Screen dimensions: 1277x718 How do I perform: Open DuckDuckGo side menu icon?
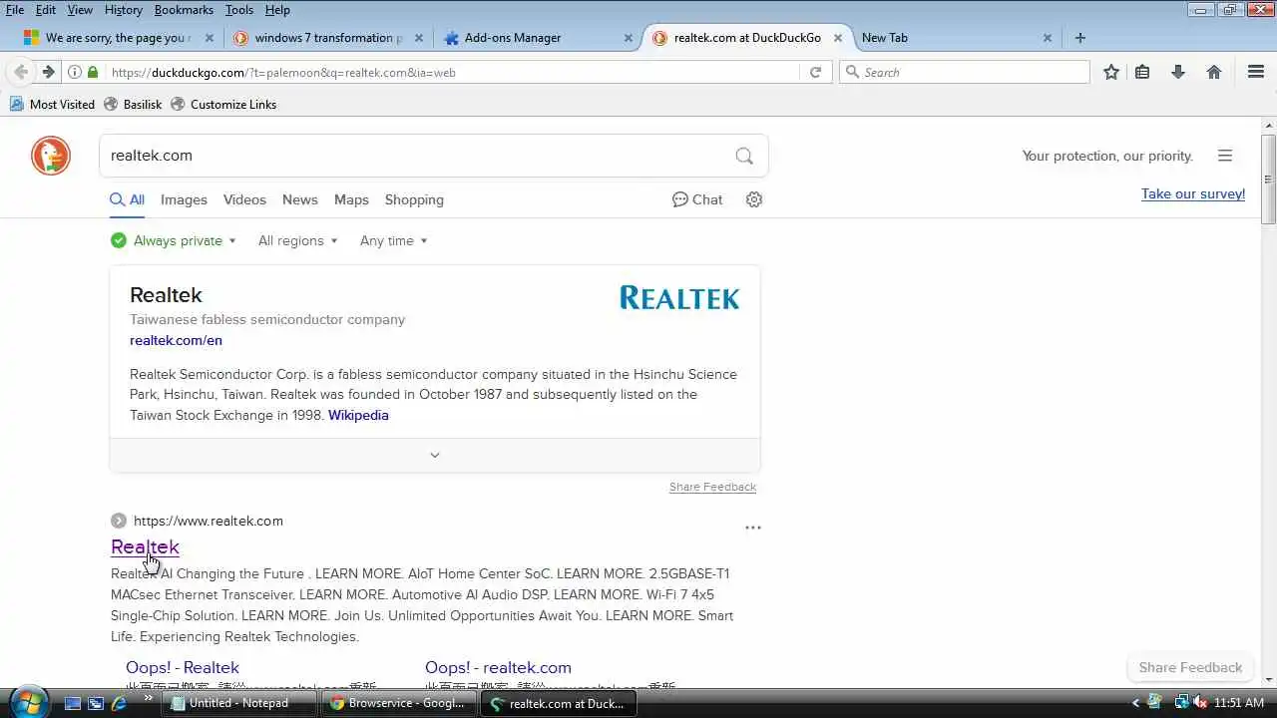pyautogui.click(x=1225, y=156)
